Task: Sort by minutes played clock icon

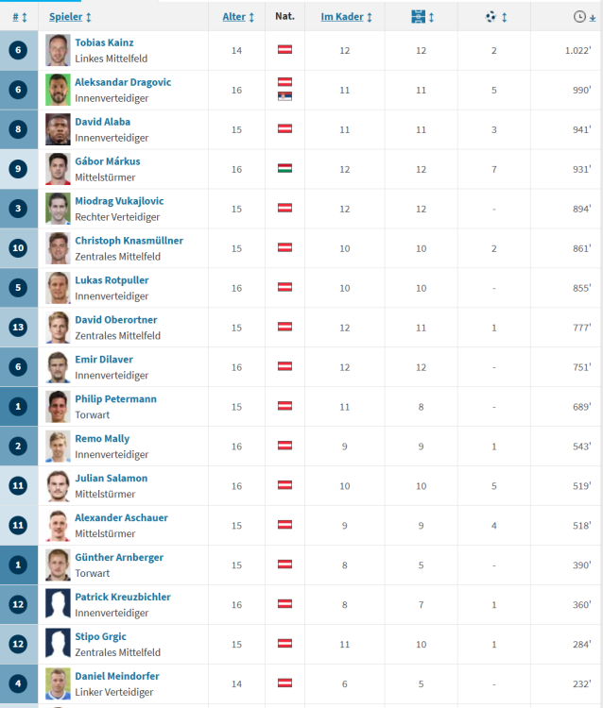Action: 579,17
